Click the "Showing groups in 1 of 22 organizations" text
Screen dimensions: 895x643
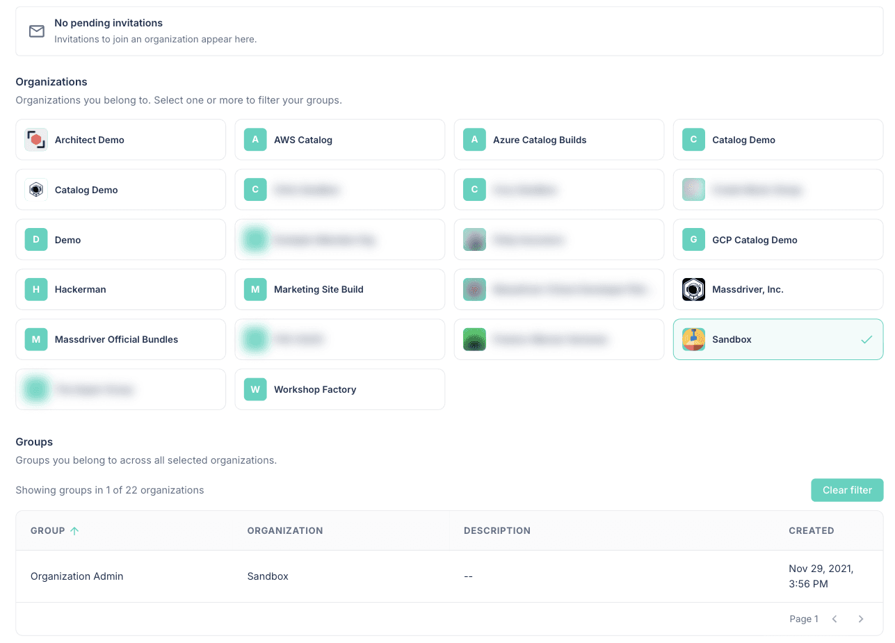tap(110, 490)
